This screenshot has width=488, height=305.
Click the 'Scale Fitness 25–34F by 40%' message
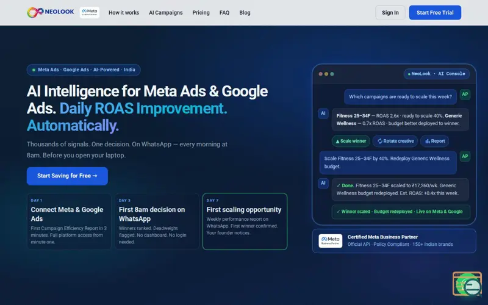388,162
